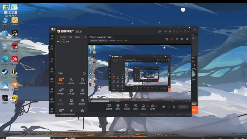Image resolution: width=247 pixels, height=139 pixels.
Task: Expand the microphone 麦克风 volume arrow
Action: 147,106
